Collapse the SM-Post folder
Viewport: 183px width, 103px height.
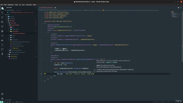pyautogui.click(x=12, y=21)
